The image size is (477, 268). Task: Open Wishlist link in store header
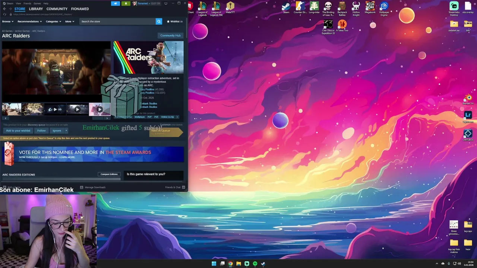174,21
